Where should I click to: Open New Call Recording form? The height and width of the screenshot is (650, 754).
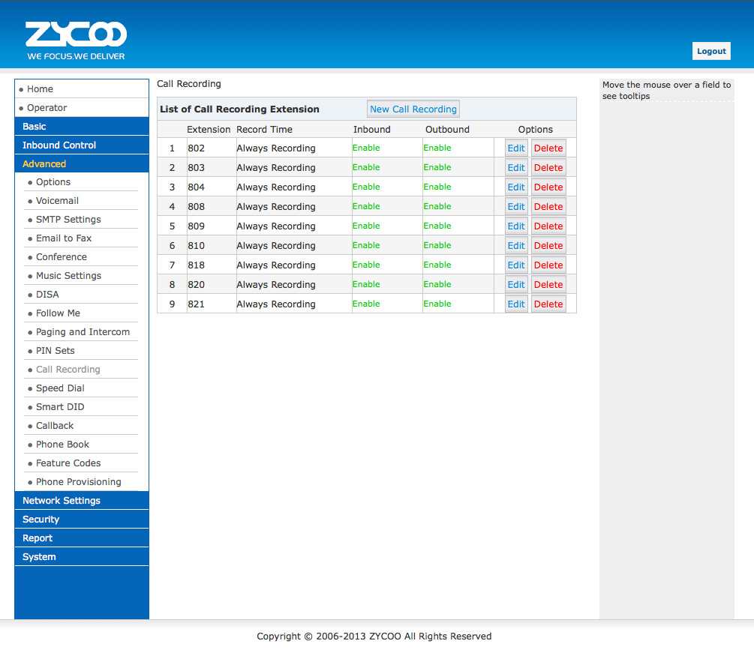413,109
